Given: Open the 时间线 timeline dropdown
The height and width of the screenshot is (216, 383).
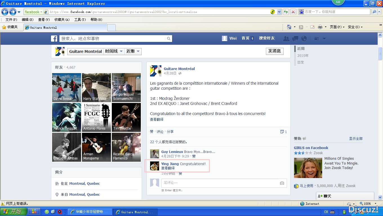Looking at the screenshot, I should (x=114, y=51).
